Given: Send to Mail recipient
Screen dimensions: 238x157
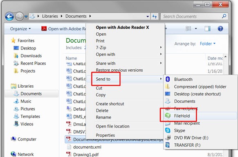Looking at the screenshot, I should point(200,123).
